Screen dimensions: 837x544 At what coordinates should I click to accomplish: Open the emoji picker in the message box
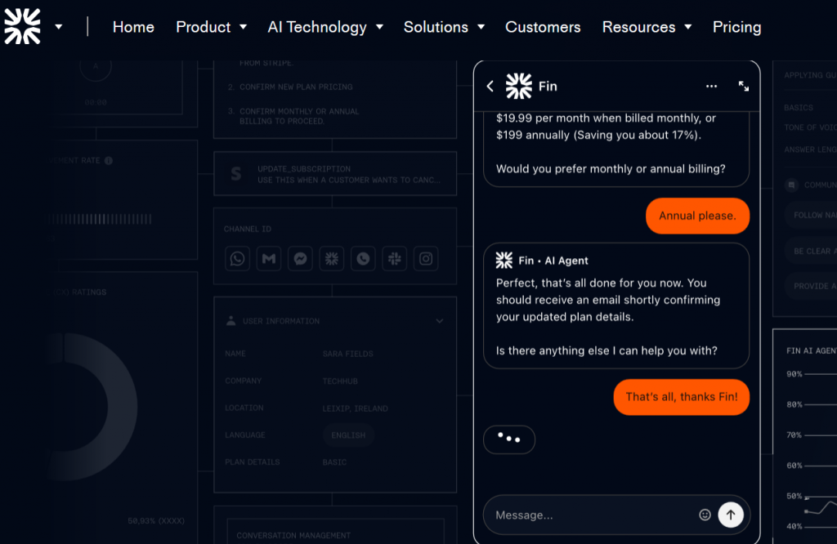click(x=705, y=515)
